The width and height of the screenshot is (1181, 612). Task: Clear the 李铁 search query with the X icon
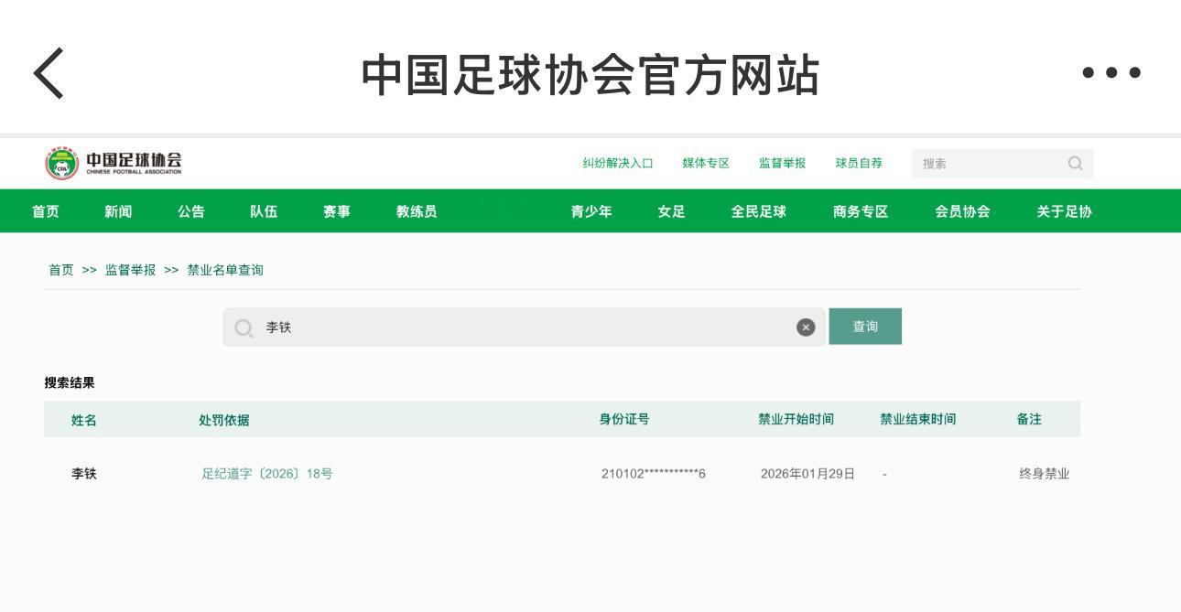[806, 327]
